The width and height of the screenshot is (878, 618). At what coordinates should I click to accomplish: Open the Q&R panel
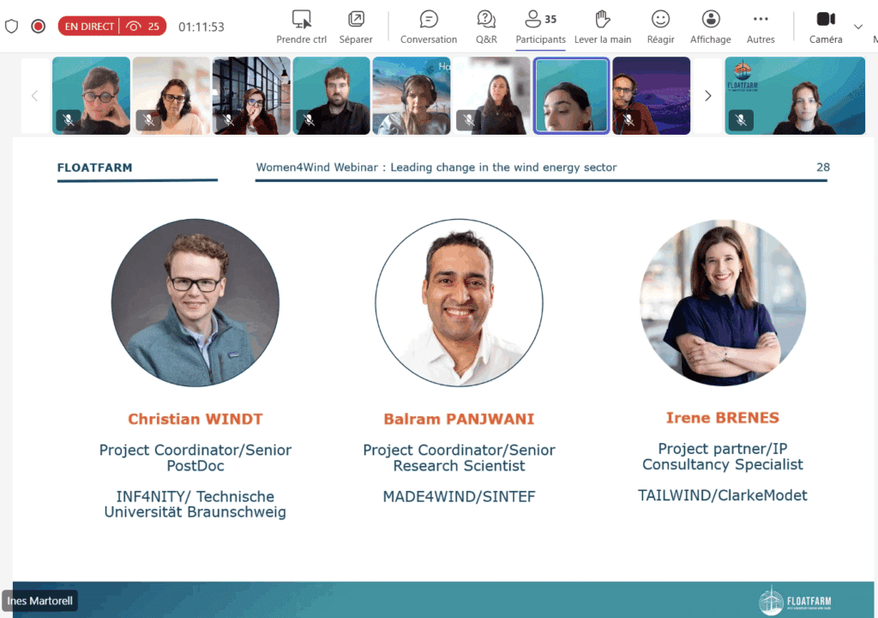pos(486,27)
